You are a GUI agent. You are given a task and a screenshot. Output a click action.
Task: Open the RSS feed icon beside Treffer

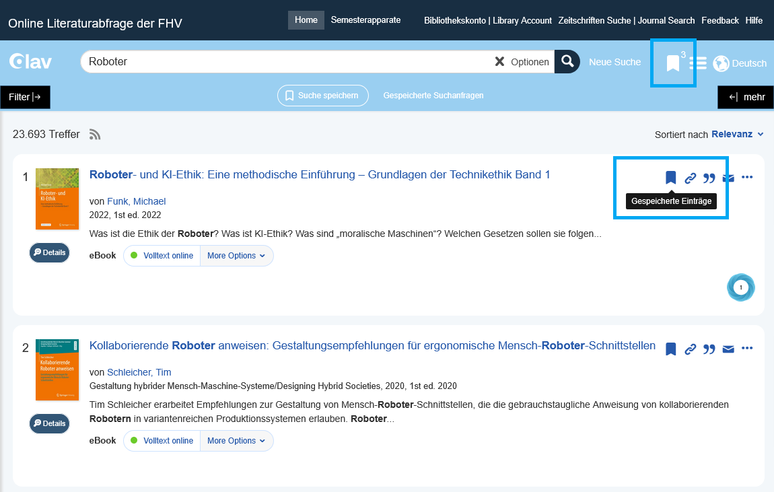pos(95,135)
